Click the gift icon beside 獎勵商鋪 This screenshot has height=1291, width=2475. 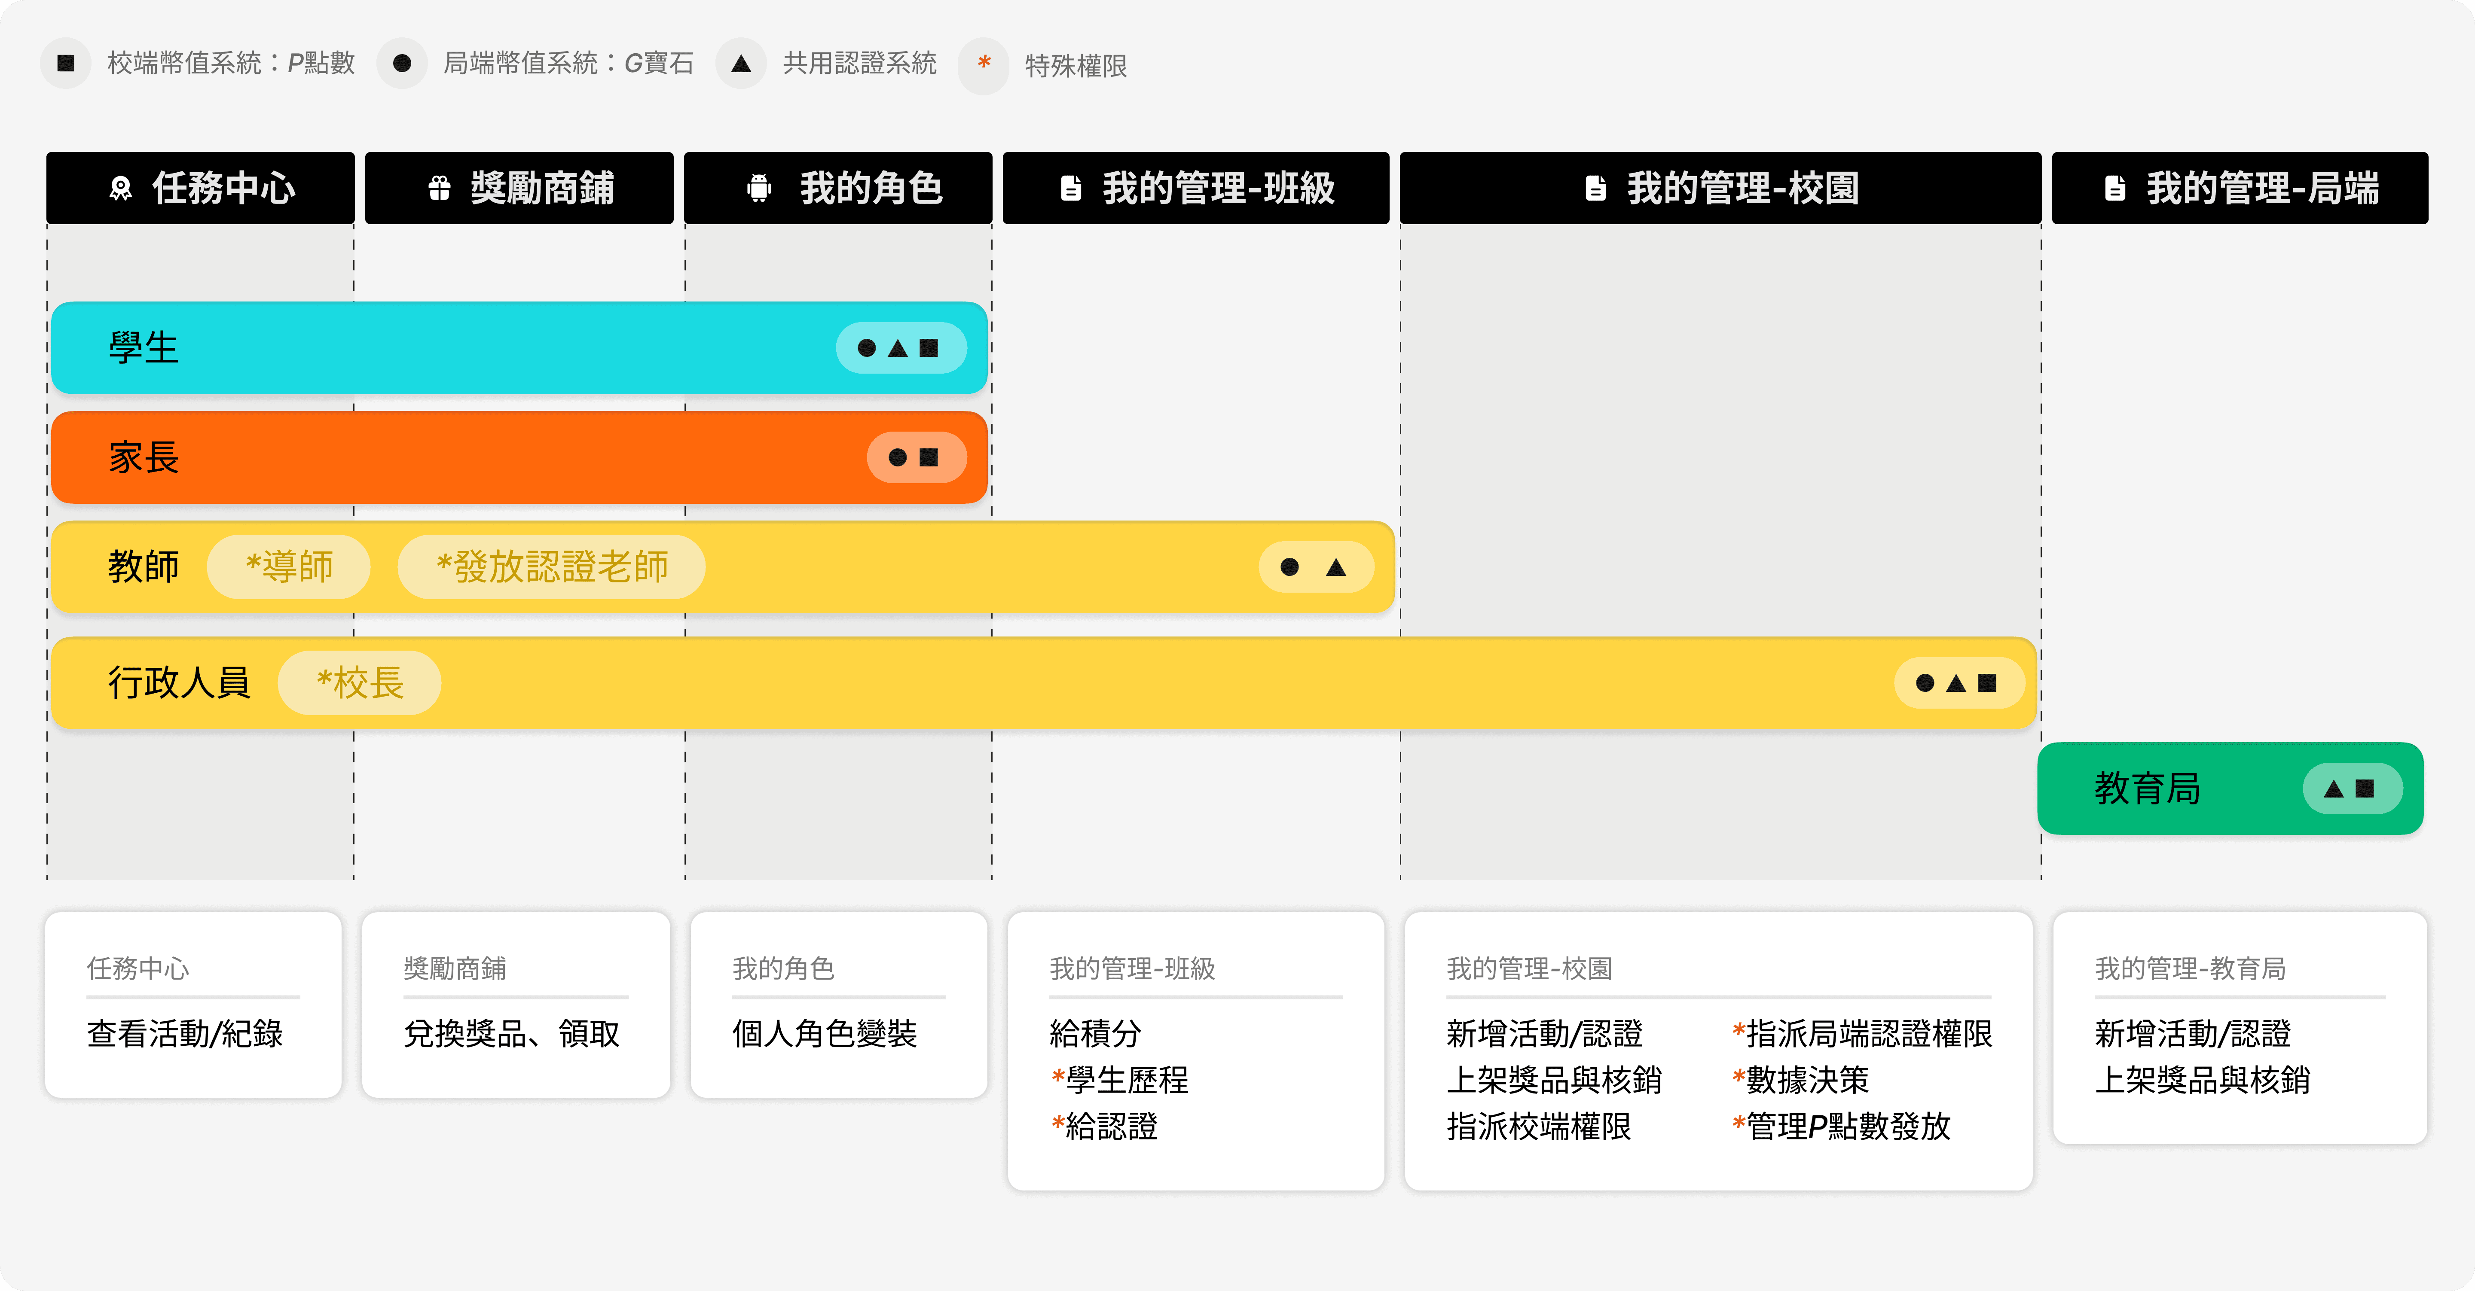click(x=439, y=188)
